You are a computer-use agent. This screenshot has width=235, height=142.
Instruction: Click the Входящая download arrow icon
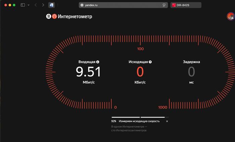98,62
